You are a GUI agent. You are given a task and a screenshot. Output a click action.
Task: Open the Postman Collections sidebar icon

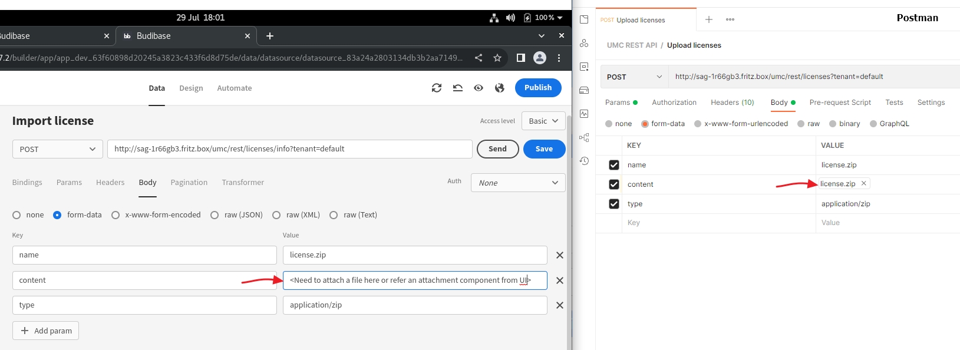point(584,19)
